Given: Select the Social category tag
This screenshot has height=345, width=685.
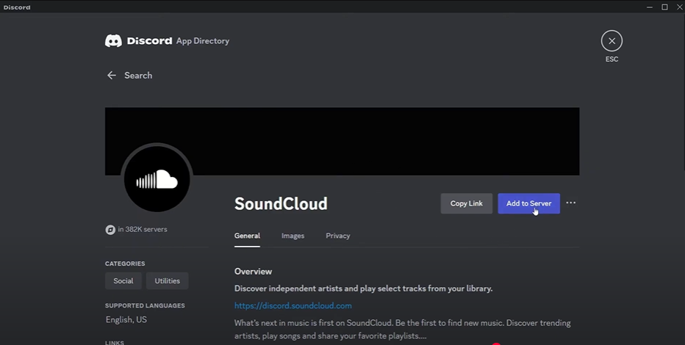Looking at the screenshot, I should 123,281.
